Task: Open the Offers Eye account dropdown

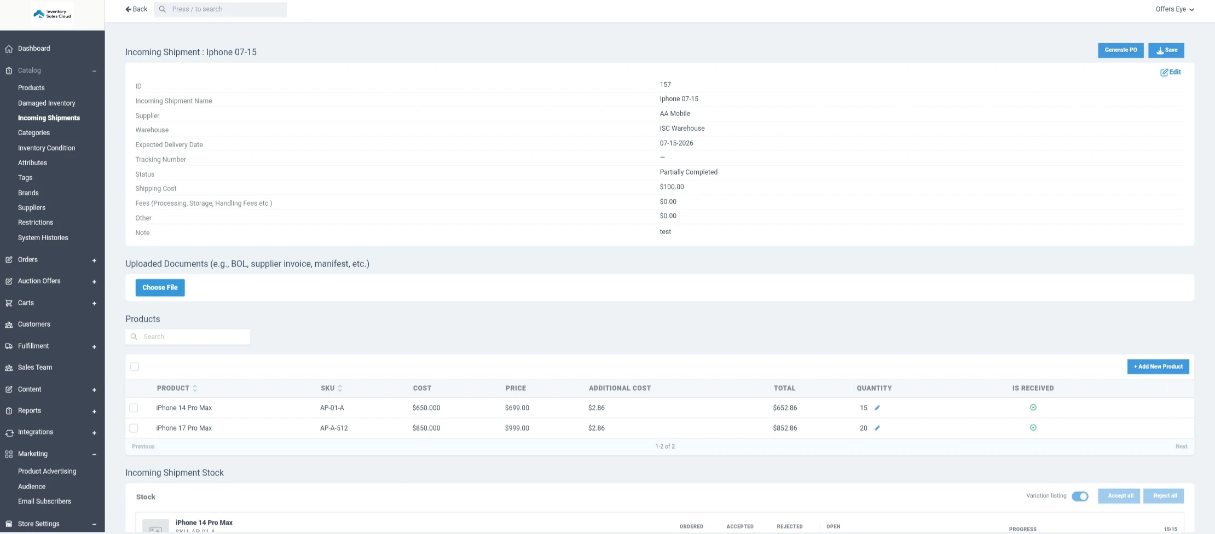Action: point(1174,9)
